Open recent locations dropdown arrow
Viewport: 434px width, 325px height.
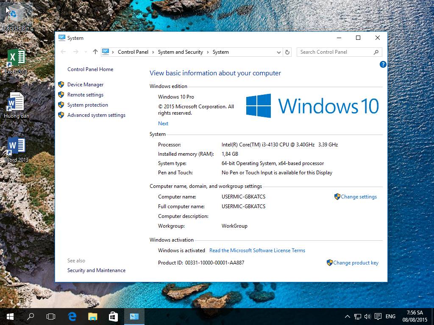point(86,52)
